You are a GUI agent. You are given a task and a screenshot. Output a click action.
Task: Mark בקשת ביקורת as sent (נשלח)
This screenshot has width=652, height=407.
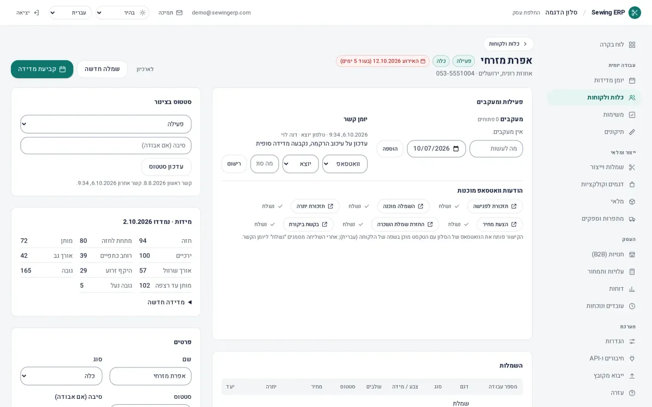click(x=265, y=224)
